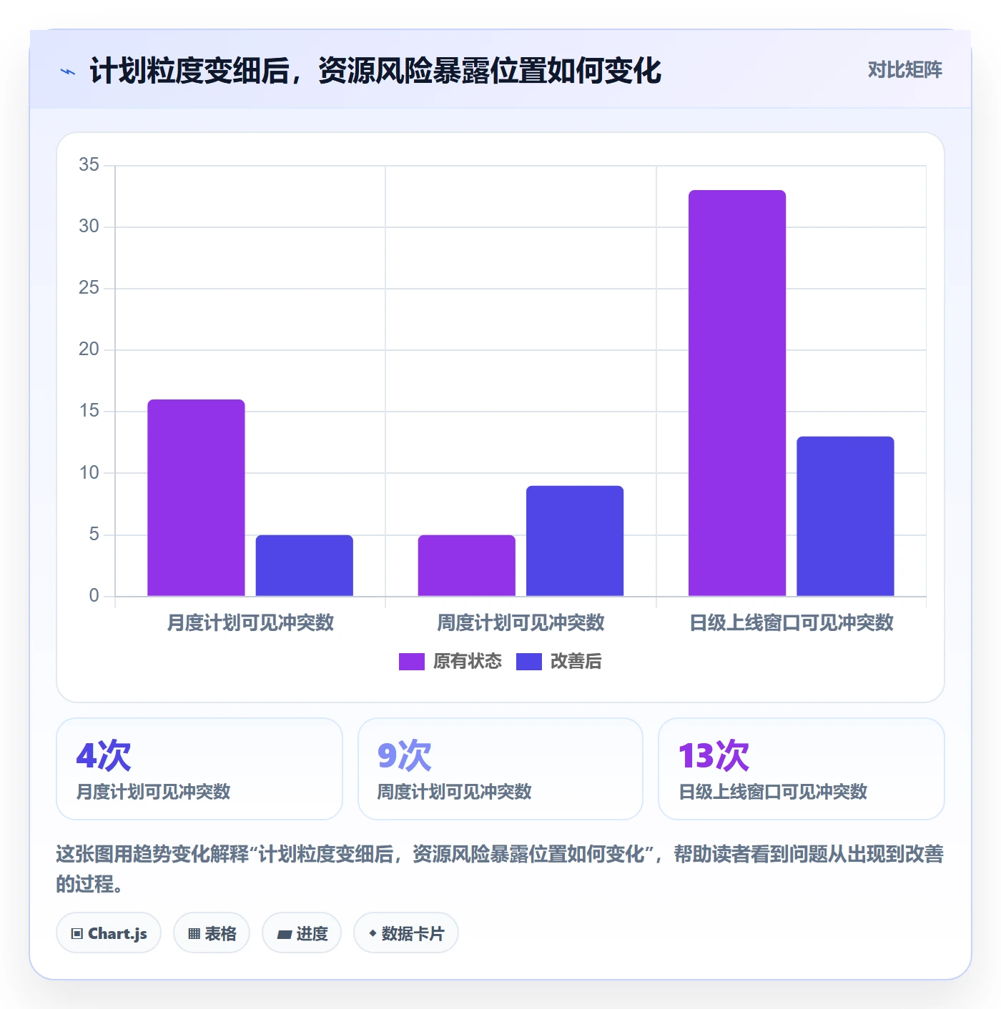The image size is (1001, 1009).
Task: Click the purple 月度计划可见冲突数 bar
Action: click(196, 497)
